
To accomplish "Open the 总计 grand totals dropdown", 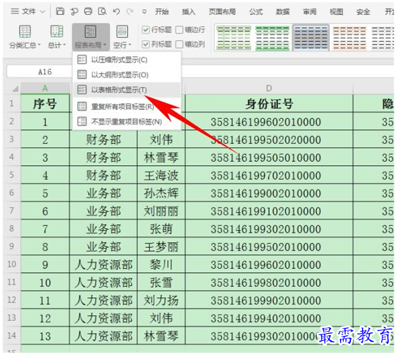I will [56, 37].
